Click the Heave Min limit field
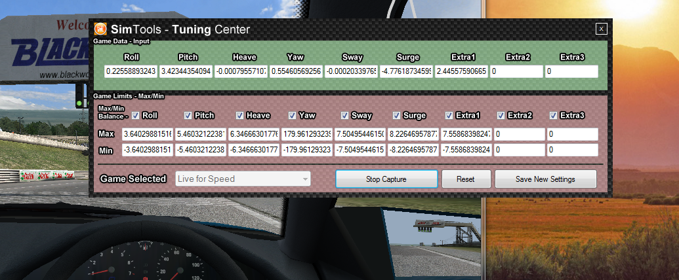The width and height of the screenshot is (679, 280). tap(254, 150)
